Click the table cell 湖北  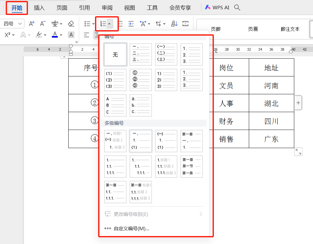(271, 103)
